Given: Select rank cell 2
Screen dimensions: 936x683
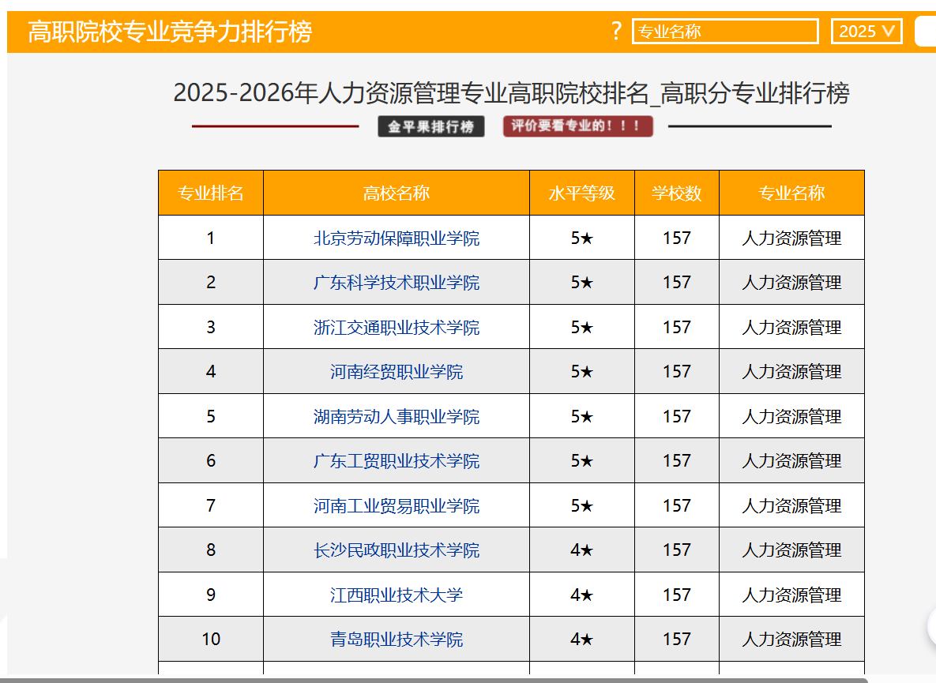Looking at the screenshot, I should tap(211, 282).
